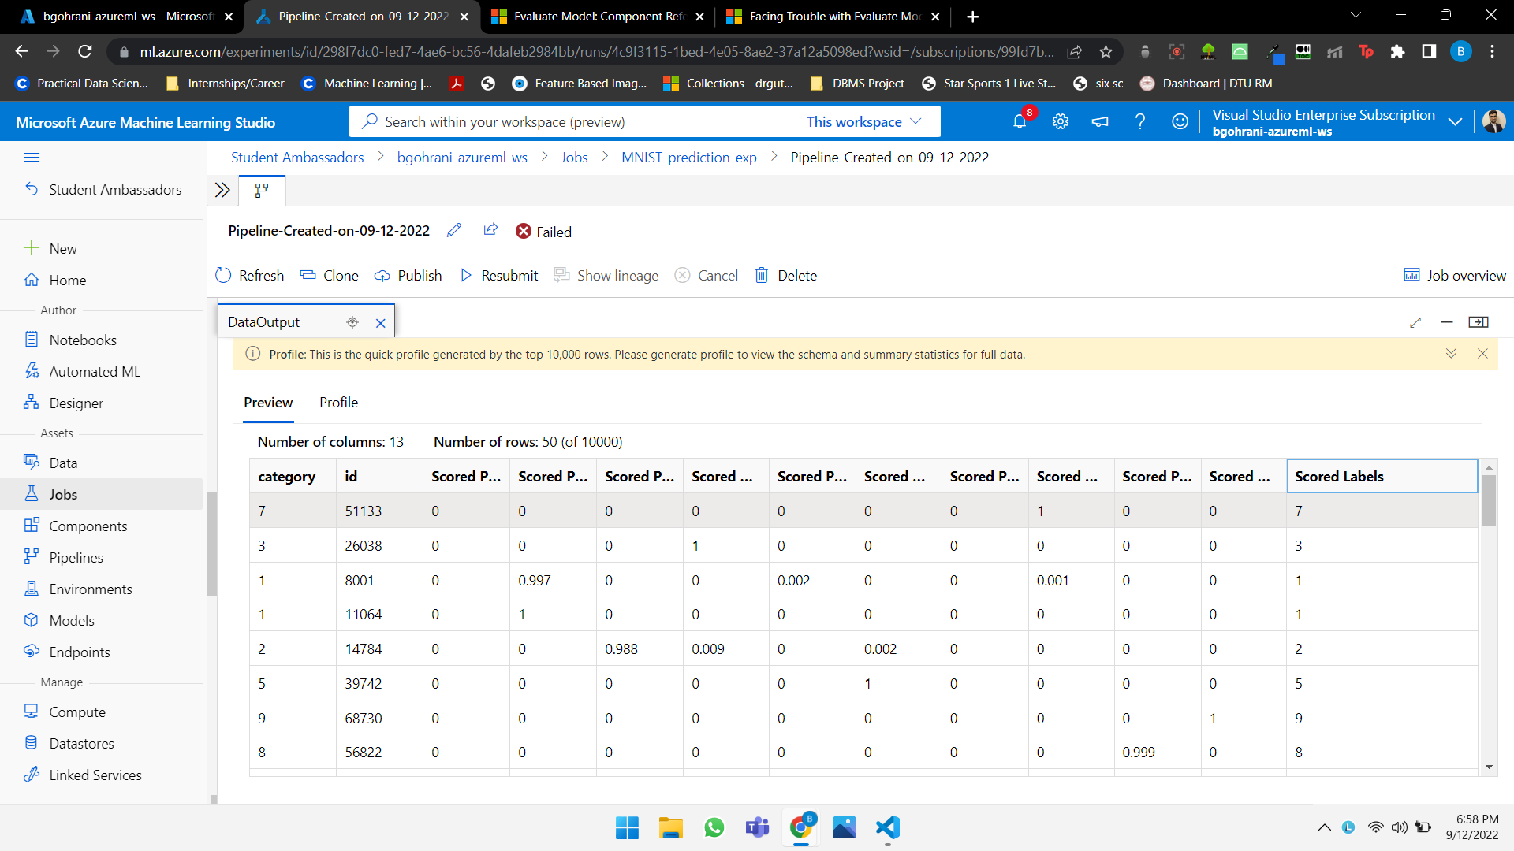
Task: Open Automated ML in the sidebar
Action: point(94,371)
